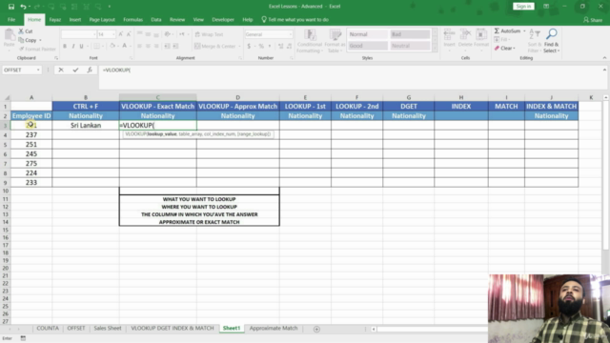Switch to the OFFSET sheet tab
The image size is (610, 343).
[76, 328]
